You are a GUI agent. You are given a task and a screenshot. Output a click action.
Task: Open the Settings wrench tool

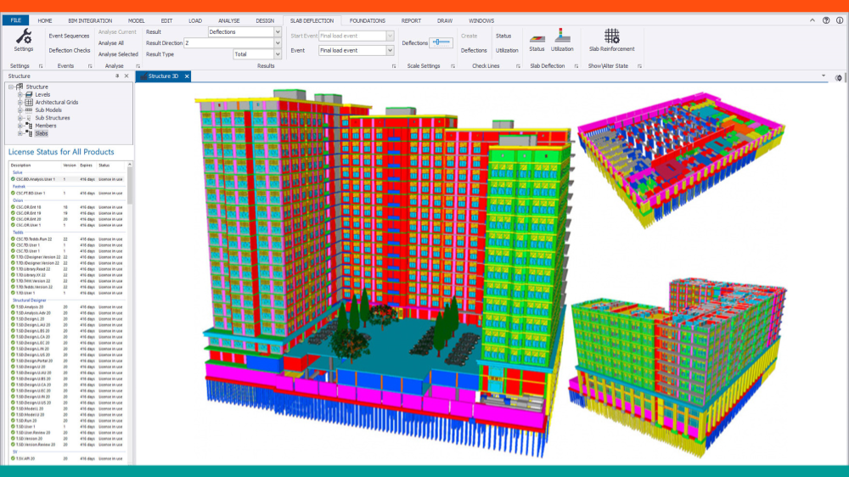[x=23, y=37]
